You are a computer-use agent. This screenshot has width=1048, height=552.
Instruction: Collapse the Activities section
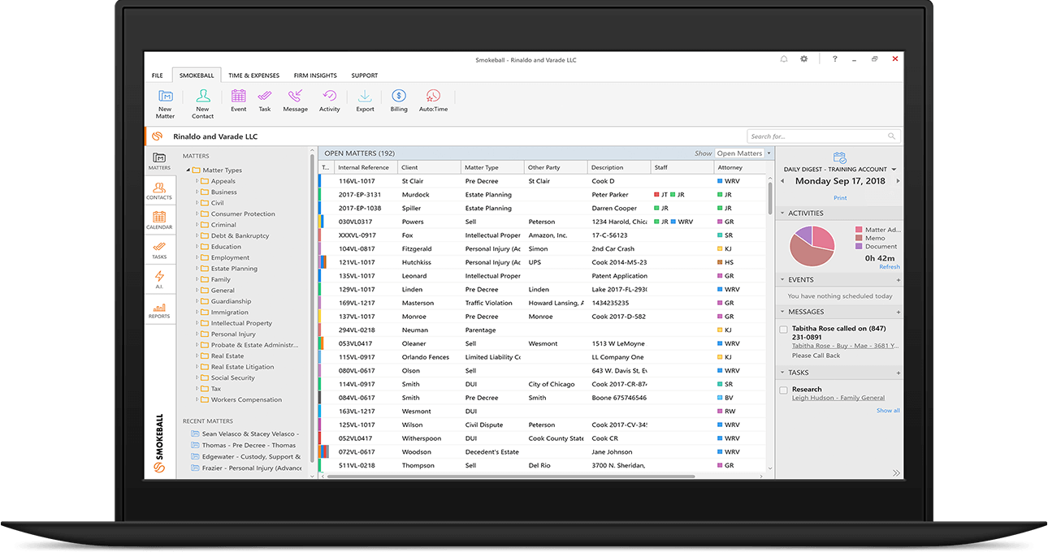pyautogui.click(x=782, y=213)
